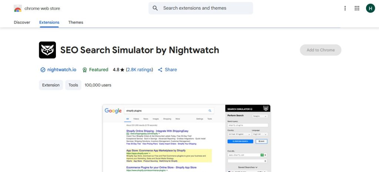Click the search magnifier icon
The width and height of the screenshot is (379, 172).
155,8
